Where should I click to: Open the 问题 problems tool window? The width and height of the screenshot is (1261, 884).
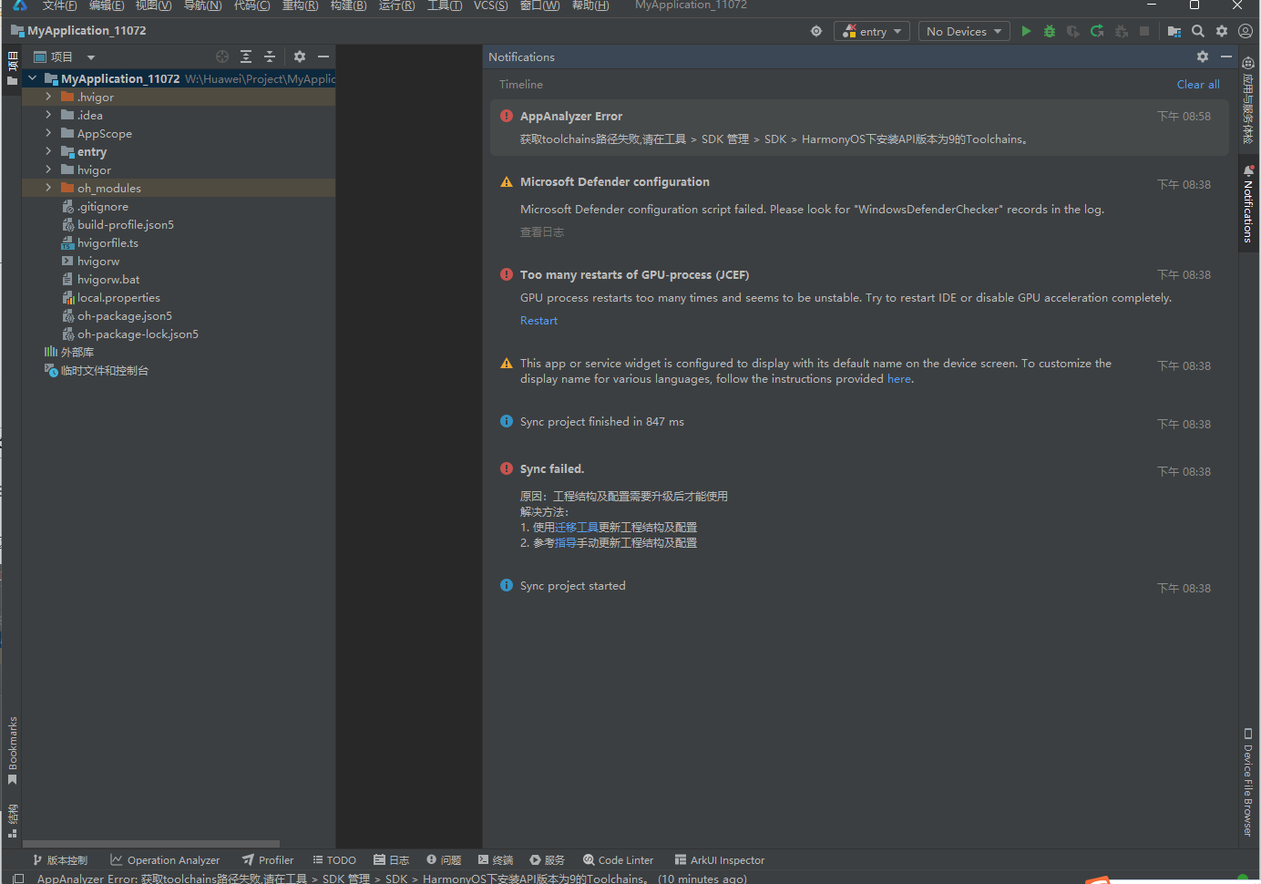pyautogui.click(x=444, y=860)
